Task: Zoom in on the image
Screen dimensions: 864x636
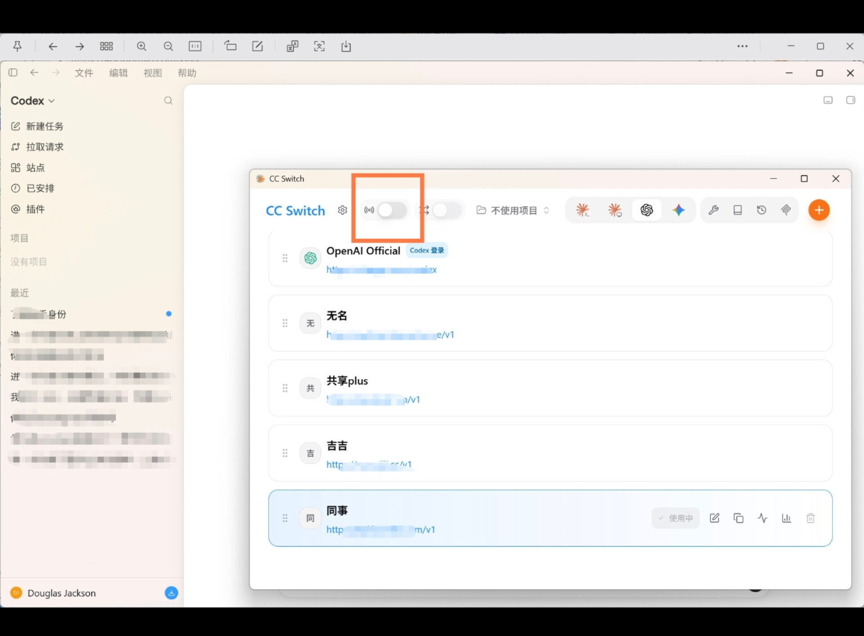Action: click(x=142, y=46)
